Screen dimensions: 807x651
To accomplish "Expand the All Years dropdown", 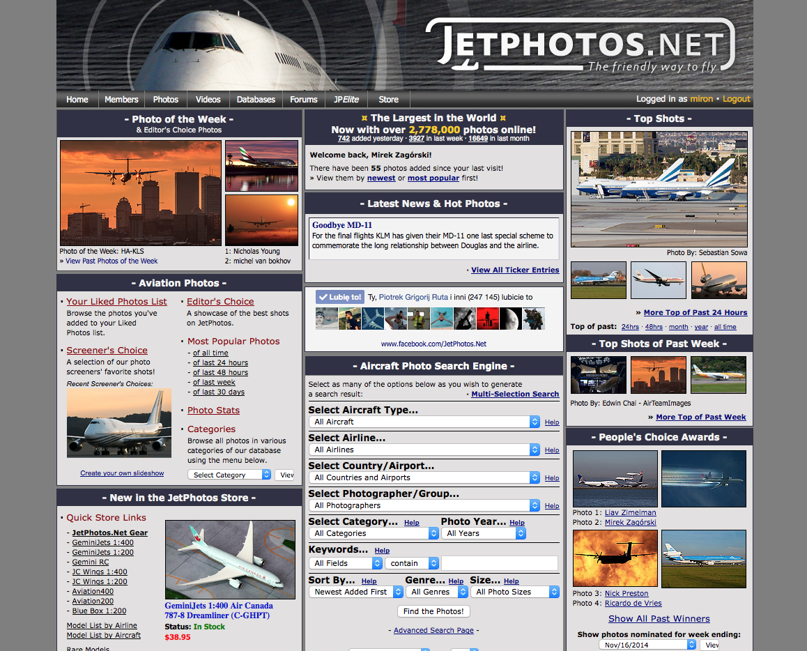I will pyautogui.click(x=484, y=534).
